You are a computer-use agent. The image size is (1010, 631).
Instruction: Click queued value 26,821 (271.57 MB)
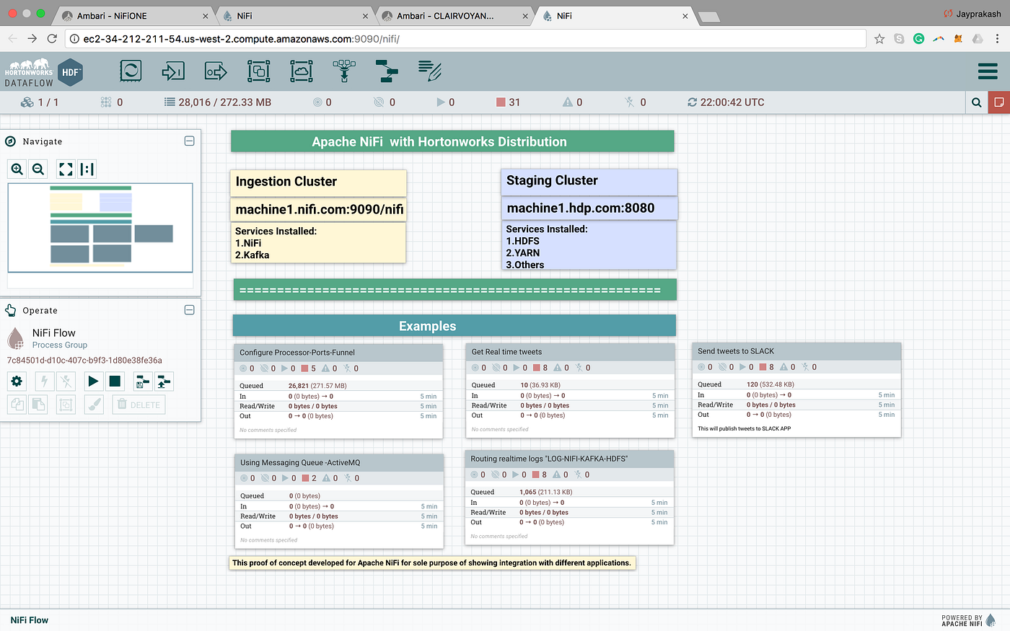pyautogui.click(x=317, y=386)
